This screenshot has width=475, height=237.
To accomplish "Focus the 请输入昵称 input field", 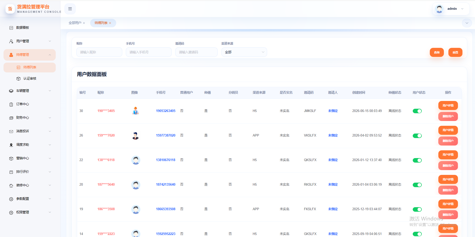I will [x=99, y=52].
